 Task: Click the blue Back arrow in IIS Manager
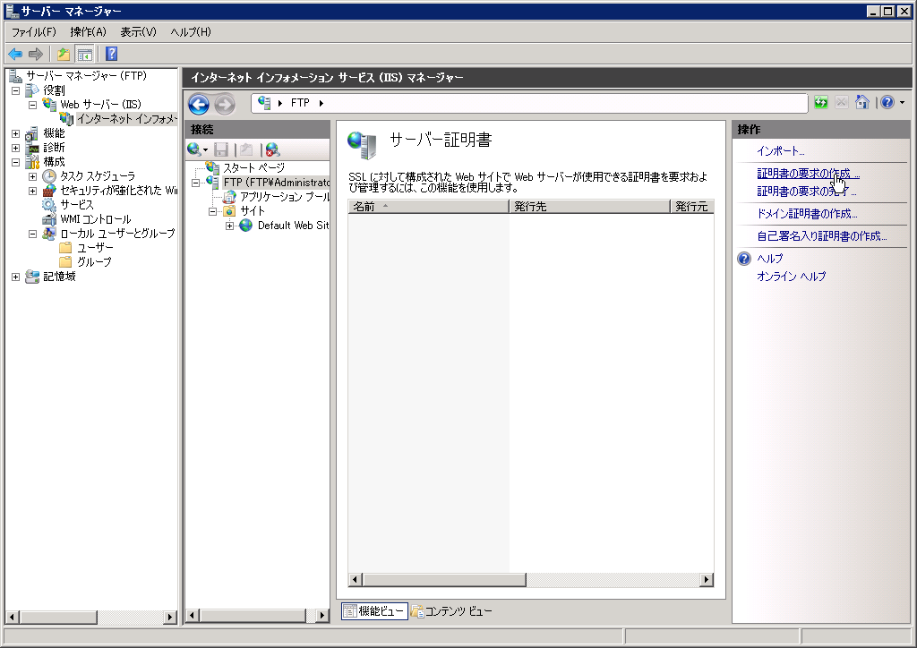point(198,104)
